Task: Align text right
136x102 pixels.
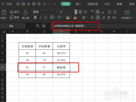Action: pyautogui.click(x=103, y=17)
